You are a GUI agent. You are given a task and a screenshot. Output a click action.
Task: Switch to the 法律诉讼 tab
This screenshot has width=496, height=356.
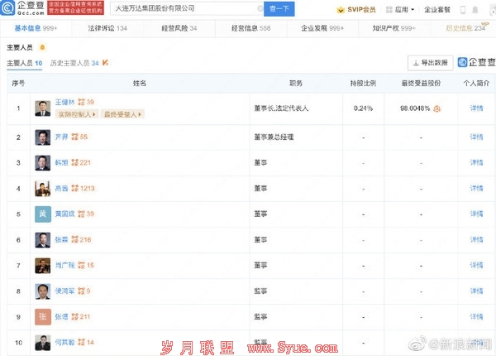tap(107, 28)
